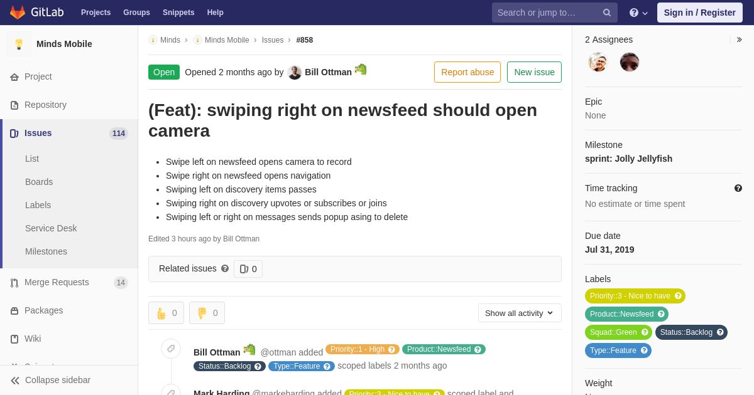The width and height of the screenshot is (754, 395).
Task: Give a thumbs up reaction
Action: pyautogui.click(x=166, y=313)
